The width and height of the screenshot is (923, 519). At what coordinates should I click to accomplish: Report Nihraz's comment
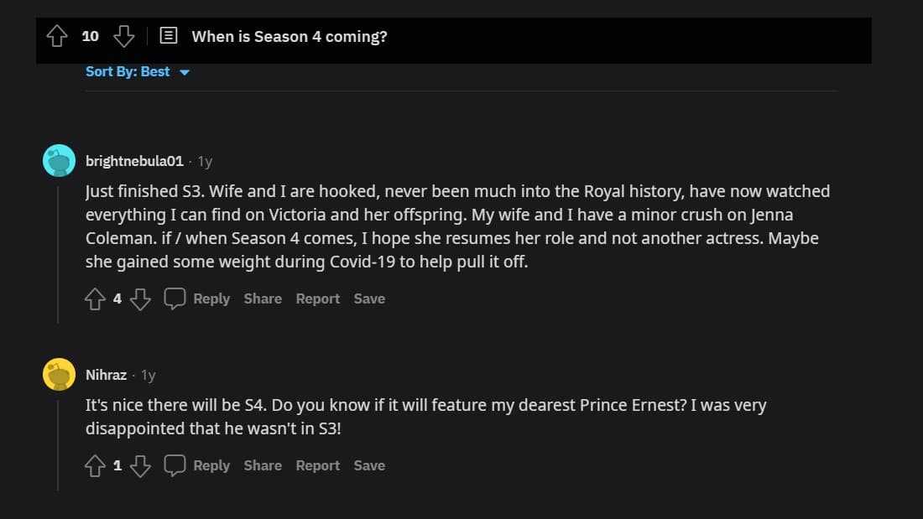click(x=318, y=465)
